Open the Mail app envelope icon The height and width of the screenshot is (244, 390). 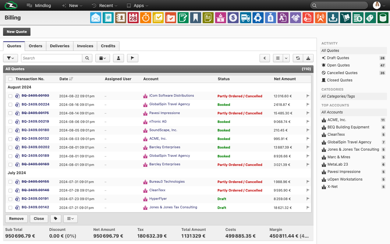coord(96,18)
